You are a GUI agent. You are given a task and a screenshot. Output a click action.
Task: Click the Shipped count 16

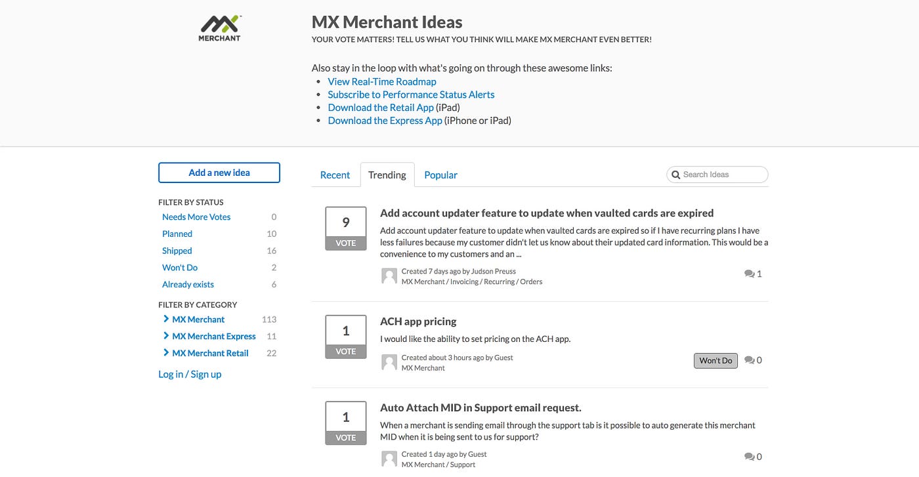pos(272,251)
